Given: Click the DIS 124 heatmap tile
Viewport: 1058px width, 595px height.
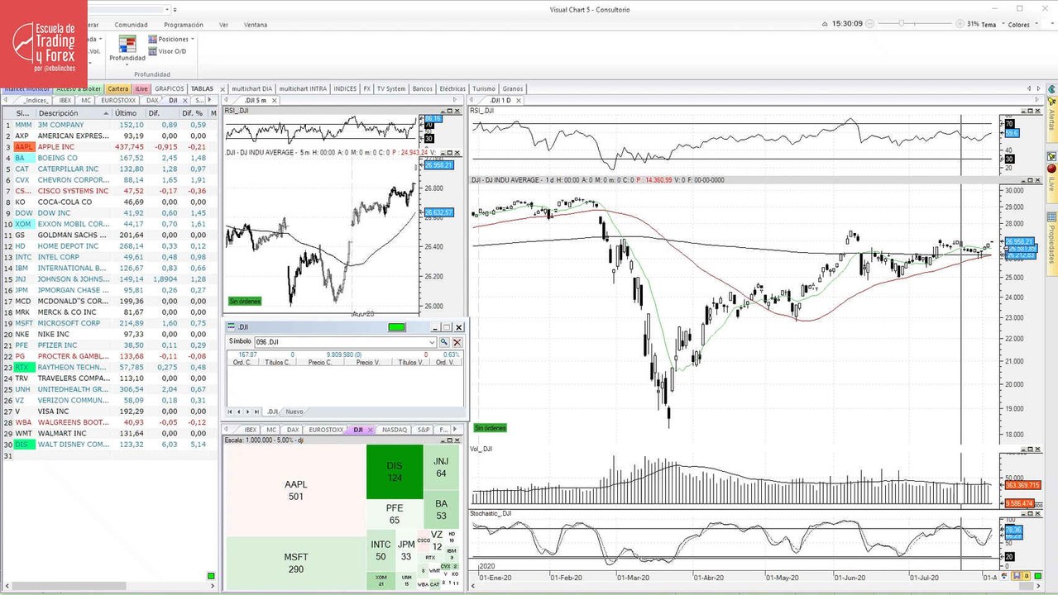Looking at the screenshot, I should pos(395,472).
